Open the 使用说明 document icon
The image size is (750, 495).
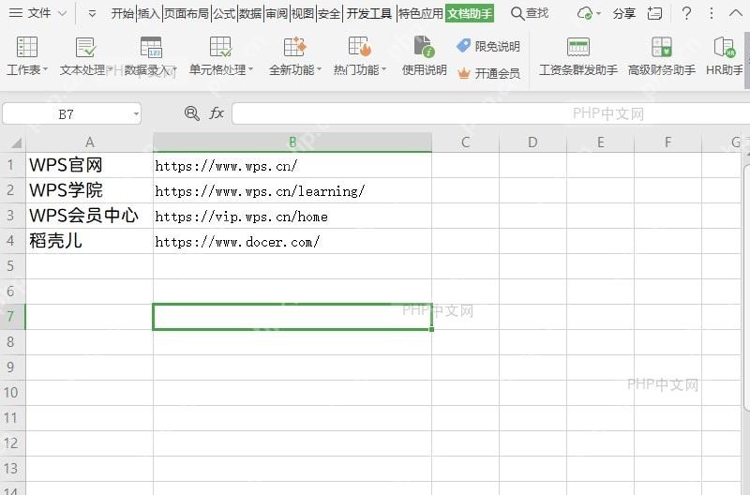pos(424,47)
